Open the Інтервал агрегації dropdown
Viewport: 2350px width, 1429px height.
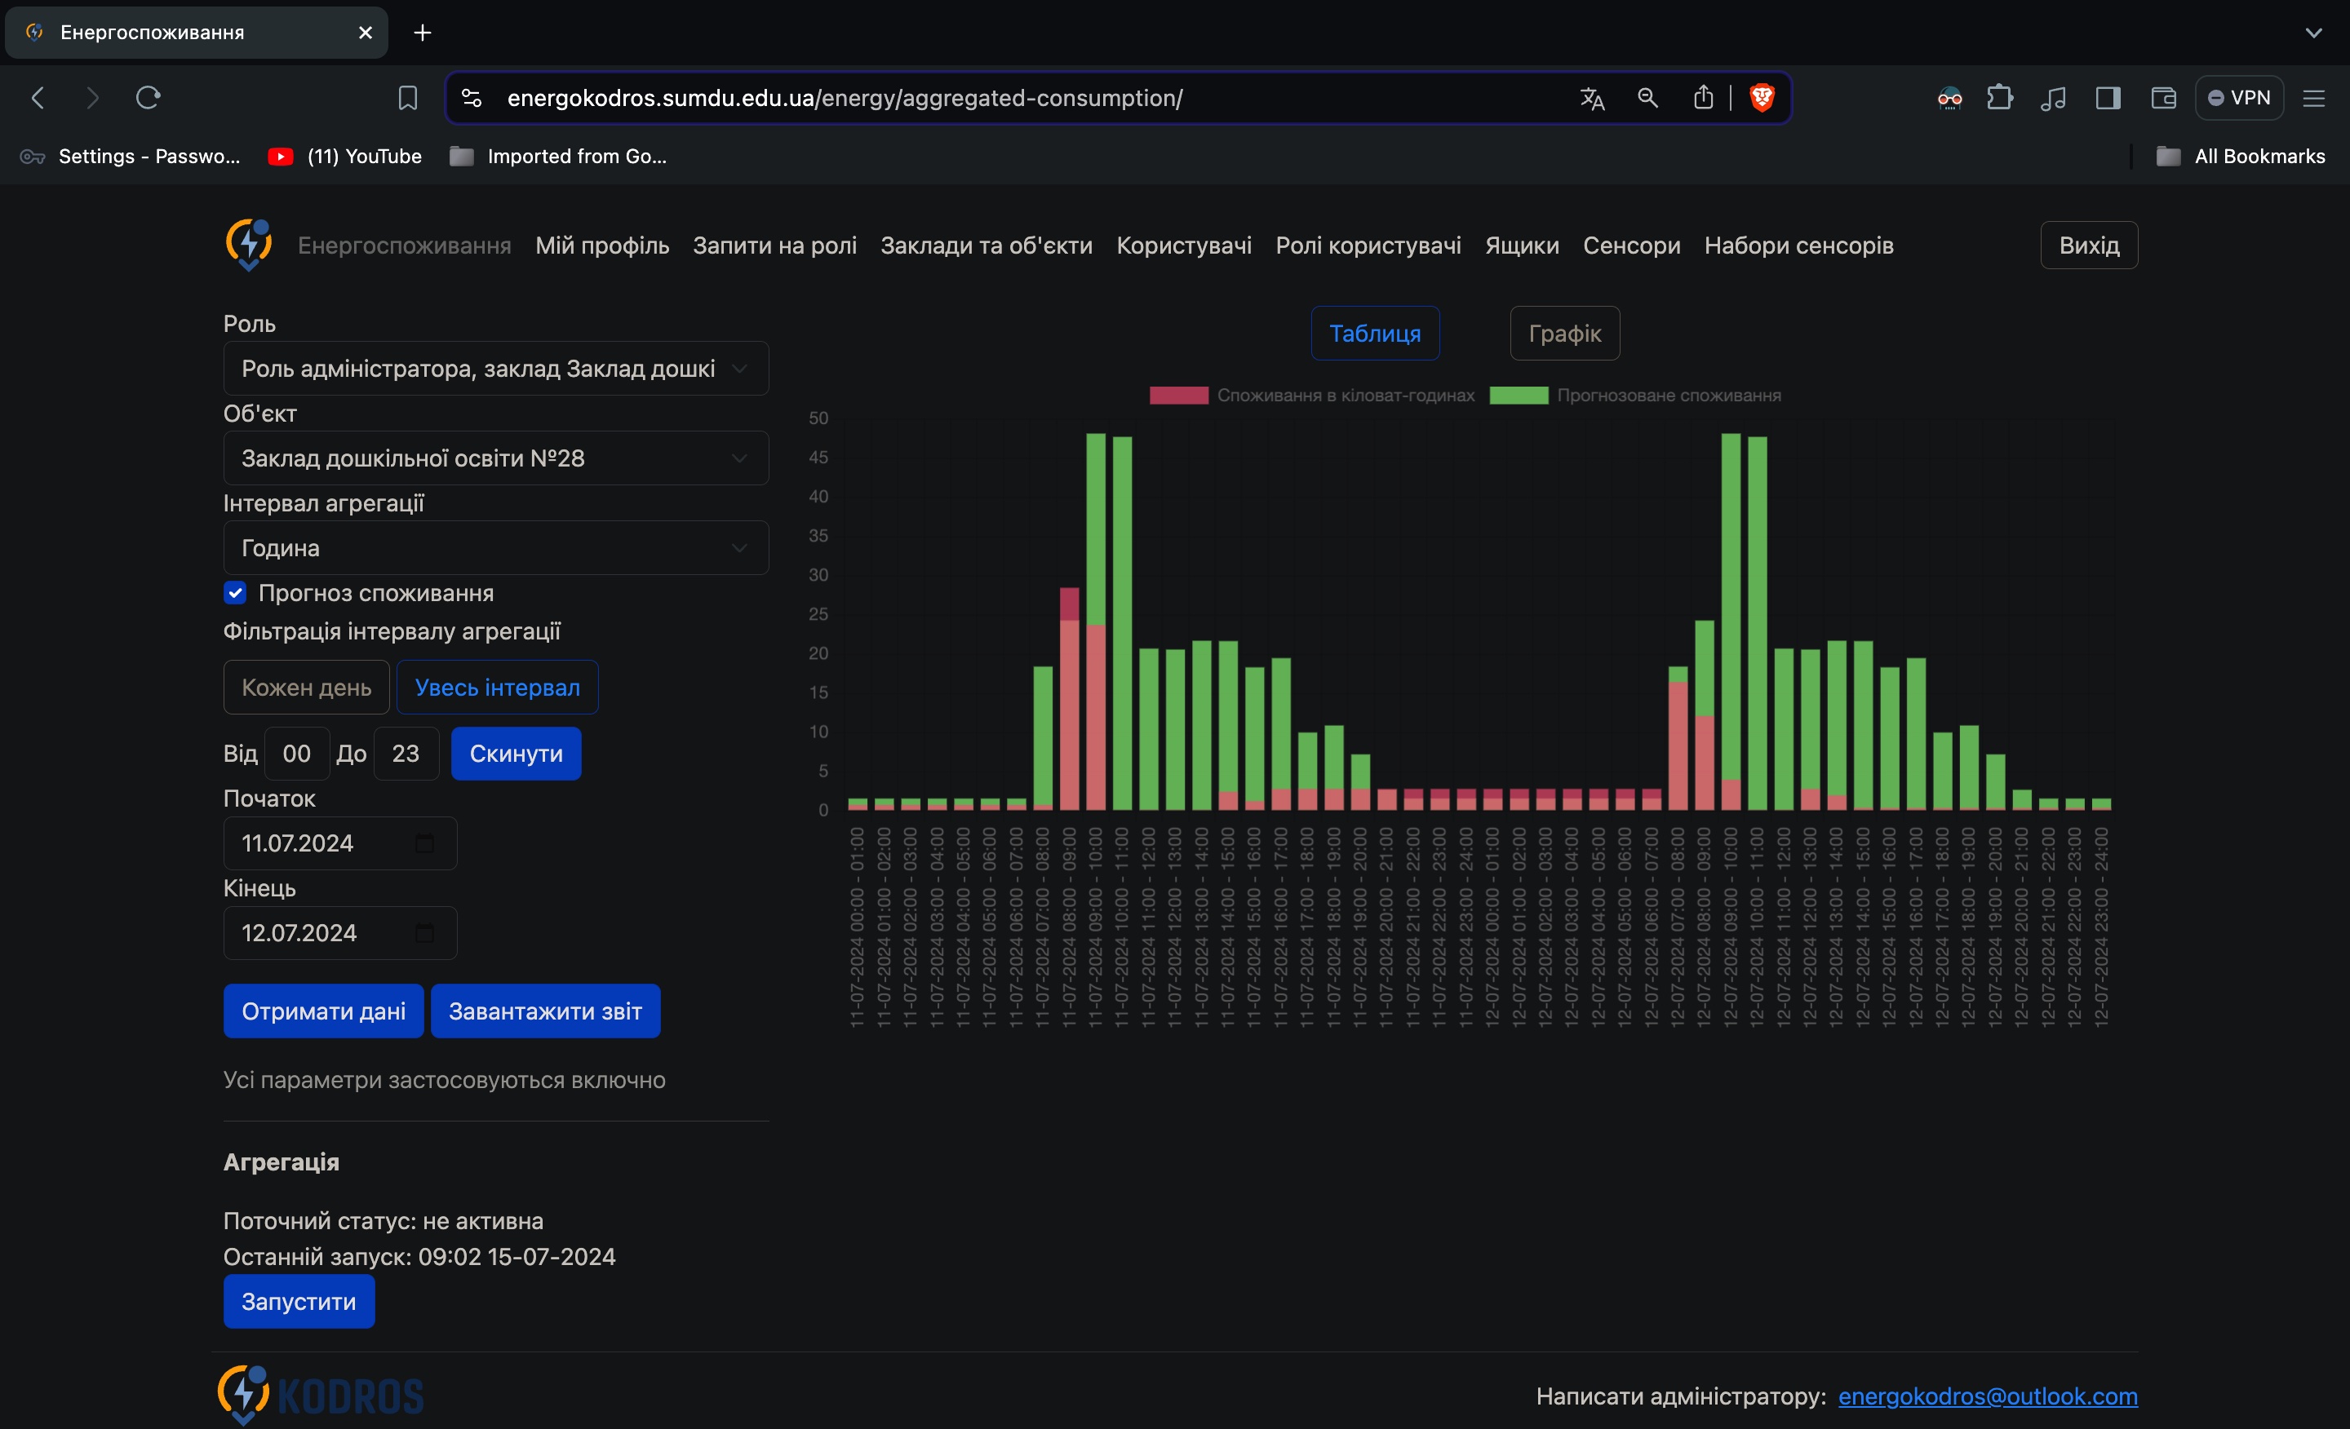pyautogui.click(x=496, y=547)
